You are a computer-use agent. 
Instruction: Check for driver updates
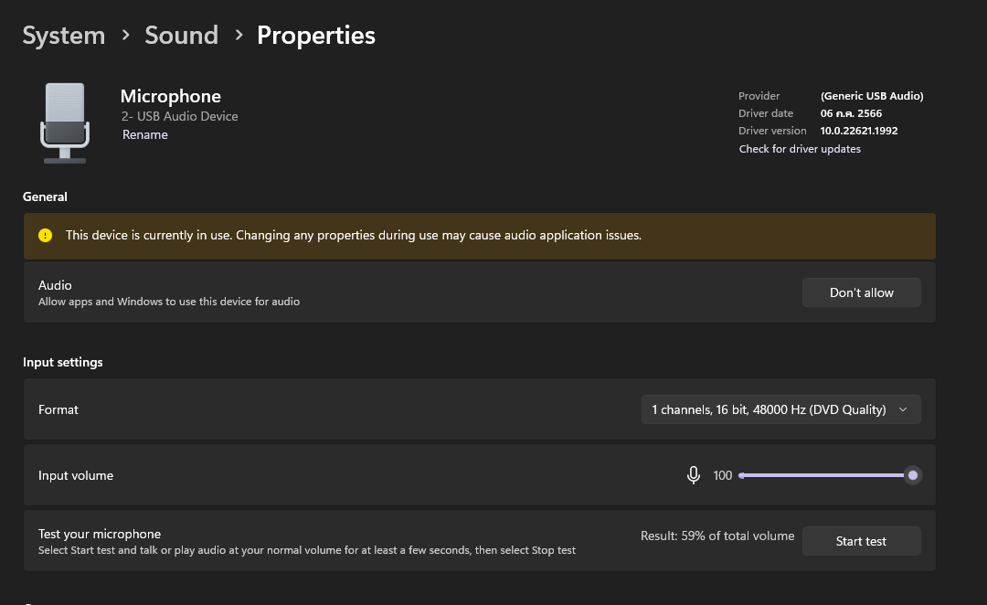pyautogui.click(x=800, y=149)
